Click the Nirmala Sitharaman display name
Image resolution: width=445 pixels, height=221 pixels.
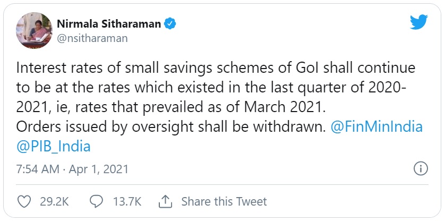[108, 23]
